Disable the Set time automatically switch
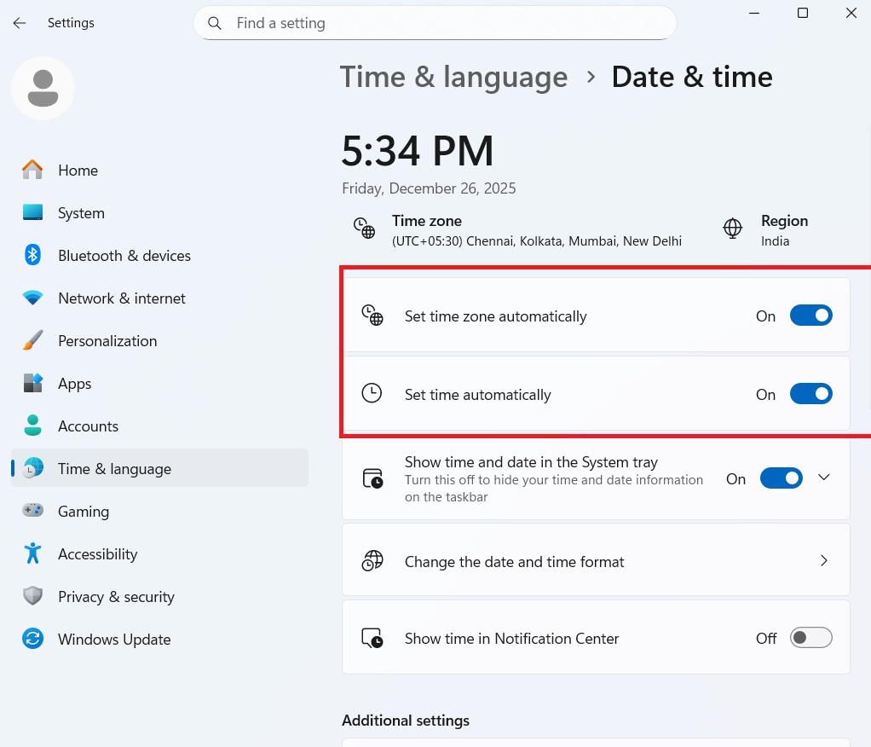871x747 pixels. coord(810,394)
